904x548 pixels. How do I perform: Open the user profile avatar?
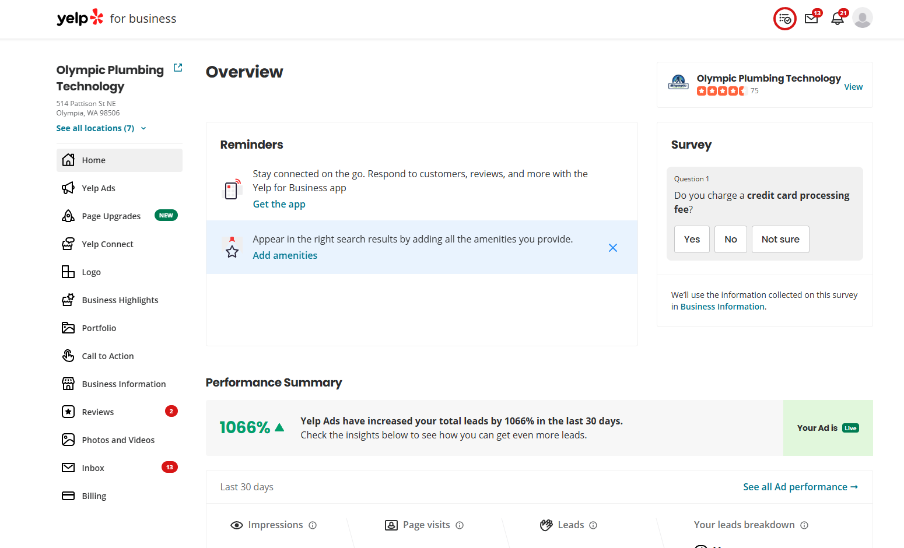tap(862, 18)
